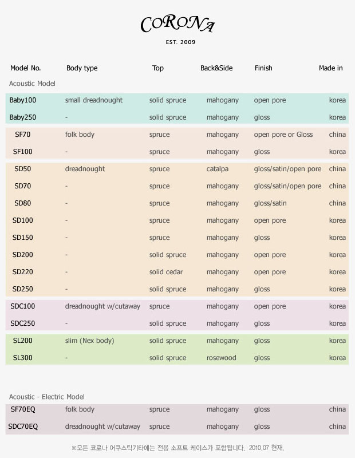Screen dimensions: 355x458
Task: Select the SD50 model name
Action: coord(22,169)
